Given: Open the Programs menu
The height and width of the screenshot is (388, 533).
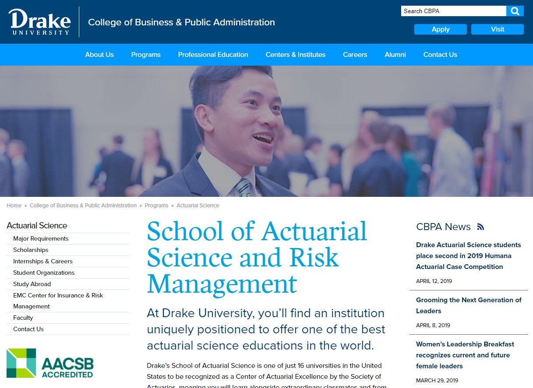Looking at the screenshot, I should (x=146, y=55).
